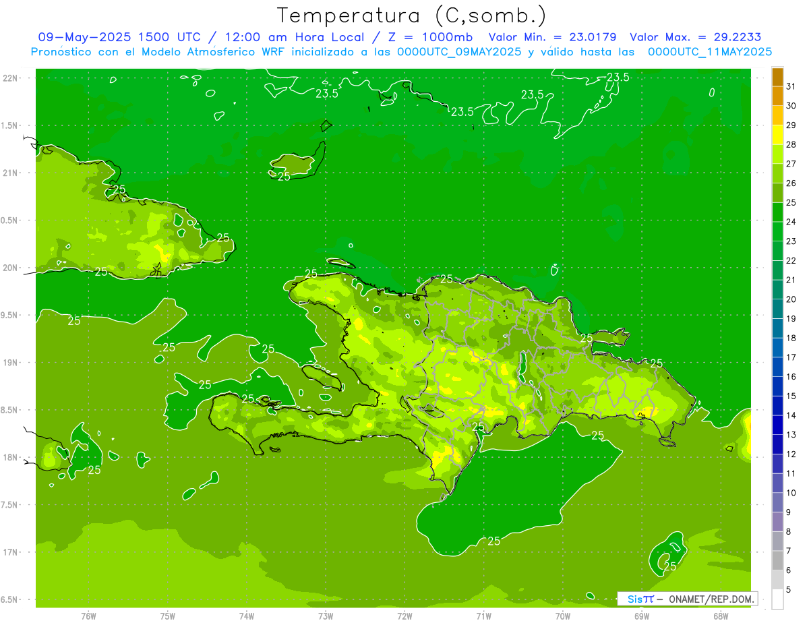Viewport: 809px width, 625px height.
Task: Click the 19N latitude label
Action: [10, 363]
